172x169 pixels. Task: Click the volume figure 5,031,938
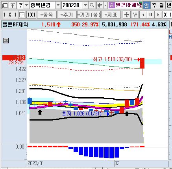click(115, 24)
